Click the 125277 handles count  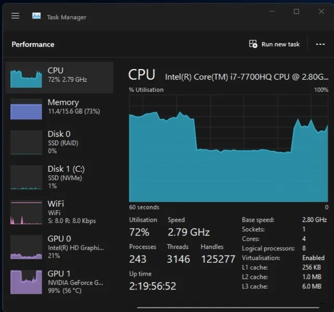coord(218,259)
